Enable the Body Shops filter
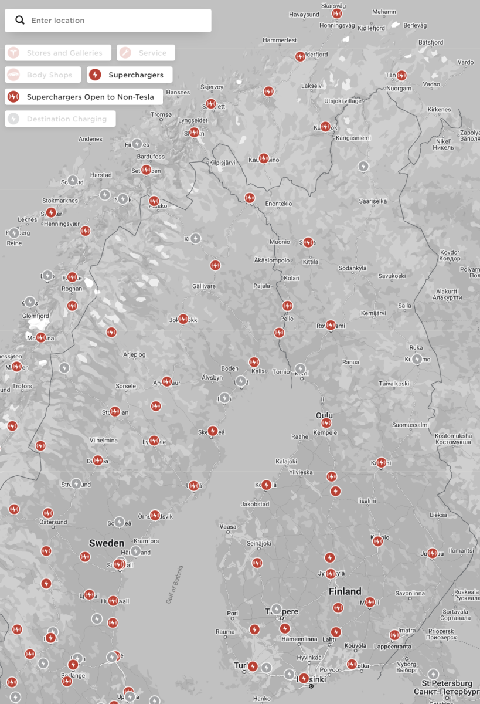Image resolution: width=480 pixels, height=704 pixels. (43, 75)
